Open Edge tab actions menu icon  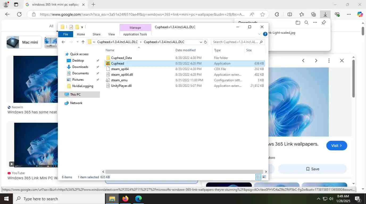click(x=16, y=5)
